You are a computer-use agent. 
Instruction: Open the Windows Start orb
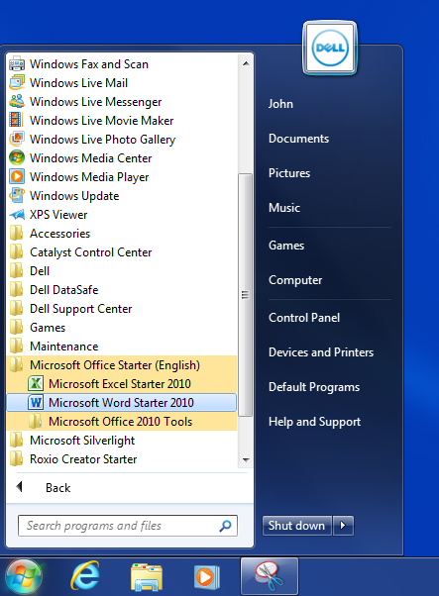(24, 577)
